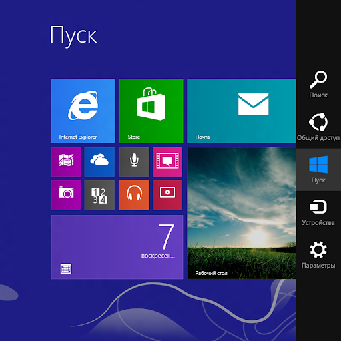The height and width of the screenshot is (341, 341).
Task: Click the small calendar grid icon
Action: (66, 268)
